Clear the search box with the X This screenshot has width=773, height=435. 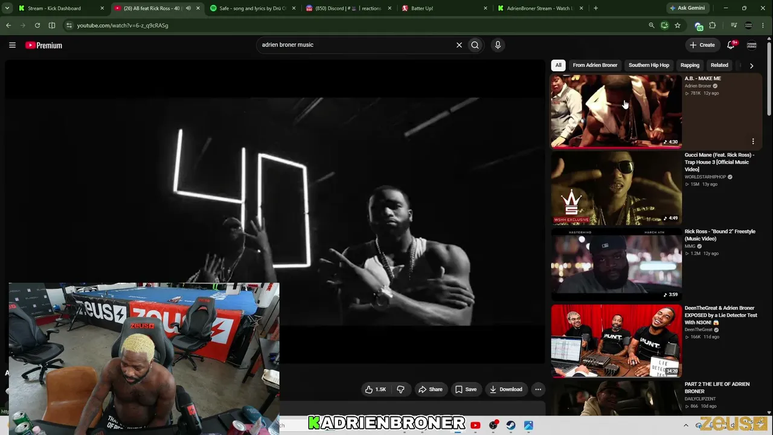[x=459, y=45]
